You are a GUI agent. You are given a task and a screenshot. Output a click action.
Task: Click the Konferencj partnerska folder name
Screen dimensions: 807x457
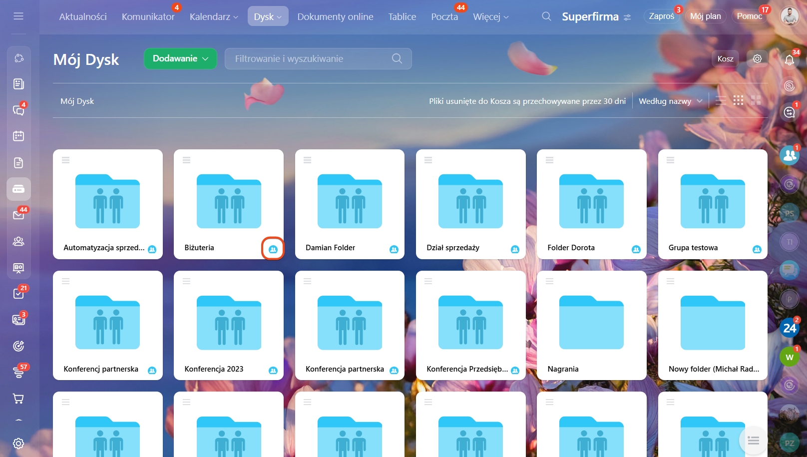coord(101,369)
